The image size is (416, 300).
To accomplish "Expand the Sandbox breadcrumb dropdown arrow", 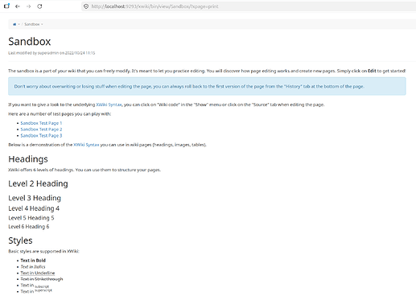I will click(x=42, y=24).
